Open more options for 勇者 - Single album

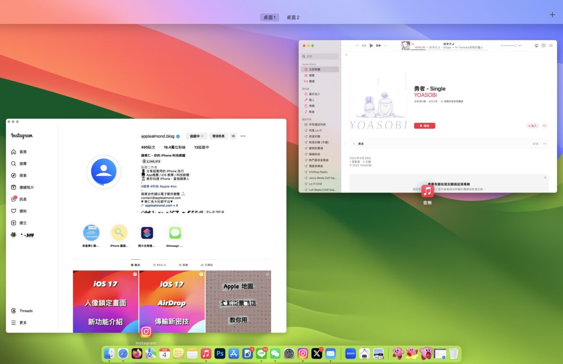click(x=544, y=126)
